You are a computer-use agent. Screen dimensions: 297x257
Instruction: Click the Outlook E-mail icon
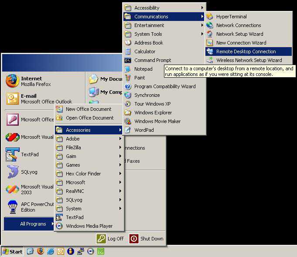(x=13, y=99)
